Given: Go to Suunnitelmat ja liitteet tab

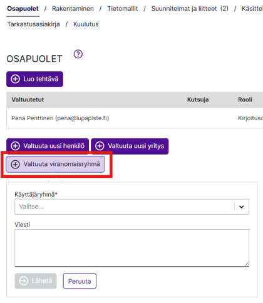Looking at the screenshot, I should (190, 9).
